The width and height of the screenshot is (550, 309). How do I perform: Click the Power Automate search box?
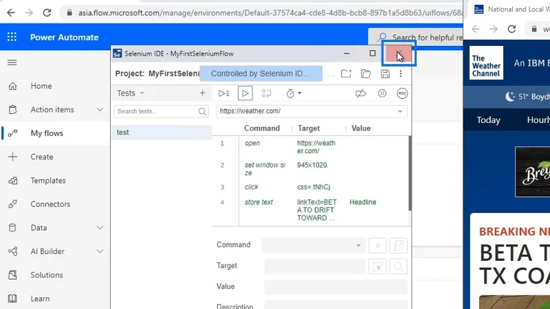coord(416,37)
